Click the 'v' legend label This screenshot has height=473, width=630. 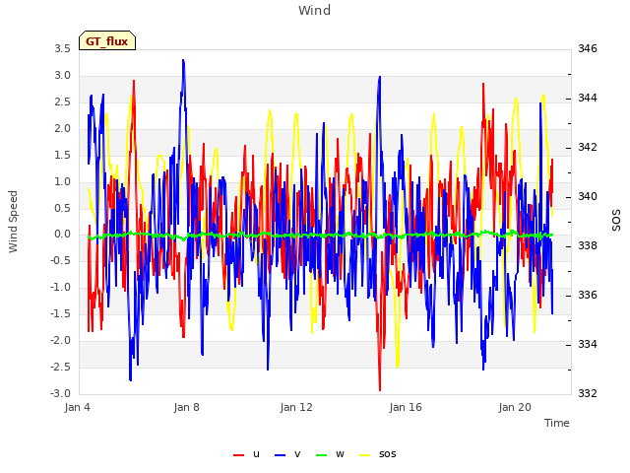tap(297, 454)
